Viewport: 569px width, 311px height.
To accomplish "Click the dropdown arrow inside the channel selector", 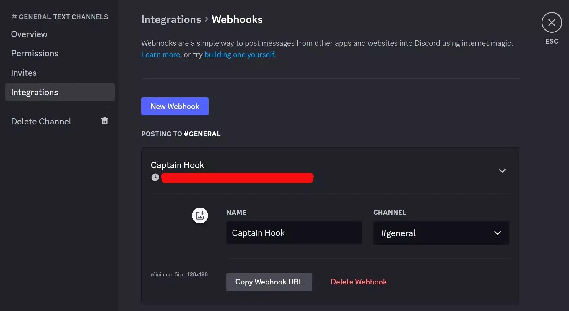I will click(498, 233).
